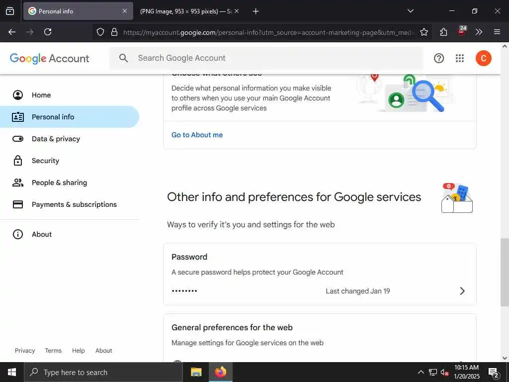
Task: Open network status tray icon
Action: (x=433, y=372)
